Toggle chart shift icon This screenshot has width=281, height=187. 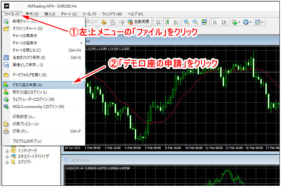[x=224, y=22]
